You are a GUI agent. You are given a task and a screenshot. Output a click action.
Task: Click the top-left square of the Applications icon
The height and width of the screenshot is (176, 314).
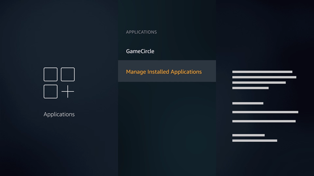click(51, 74)
